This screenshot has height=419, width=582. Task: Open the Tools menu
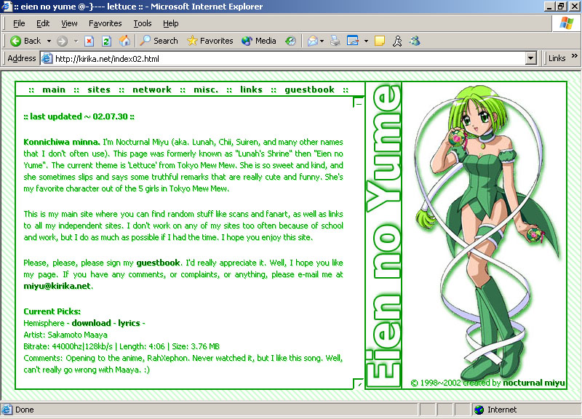143,23
